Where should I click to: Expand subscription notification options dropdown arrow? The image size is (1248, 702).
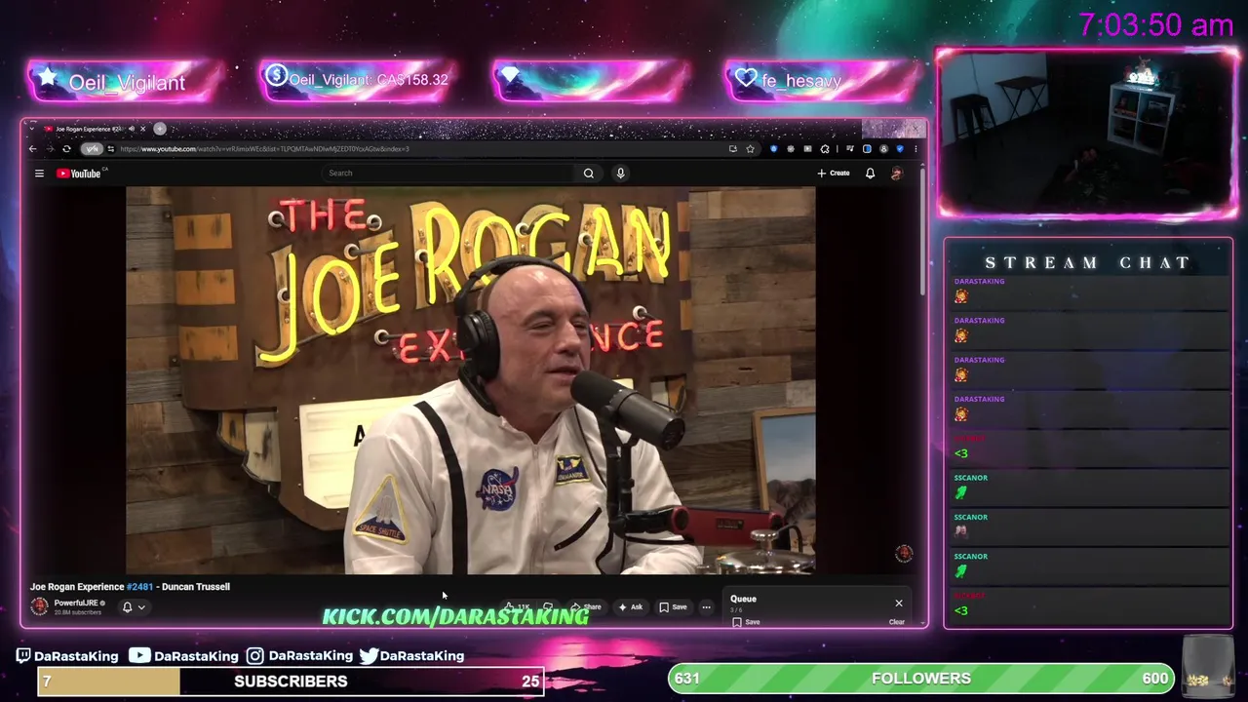[x=141, y=607]
